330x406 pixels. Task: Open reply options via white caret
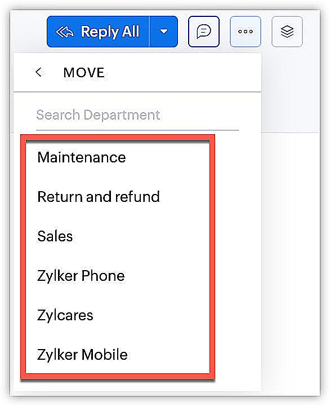[x=163, y=32]
